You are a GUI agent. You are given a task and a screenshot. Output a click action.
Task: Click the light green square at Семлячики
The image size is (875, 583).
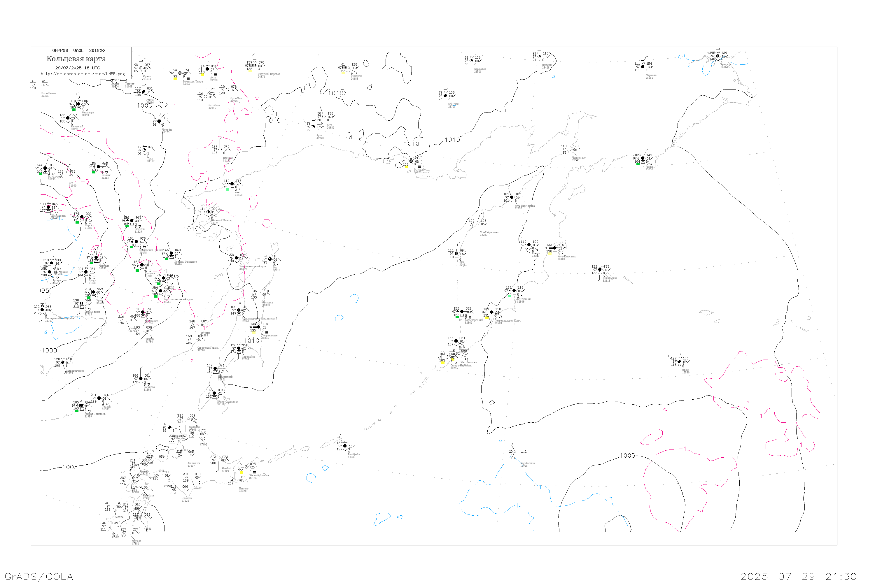509,296
